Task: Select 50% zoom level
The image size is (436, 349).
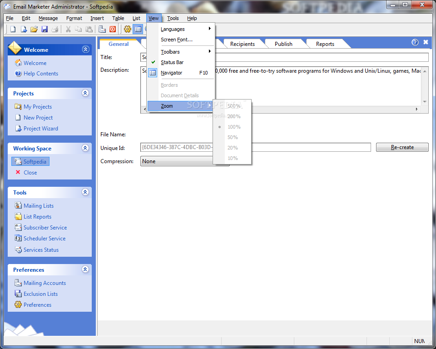Action: [232, 137]
